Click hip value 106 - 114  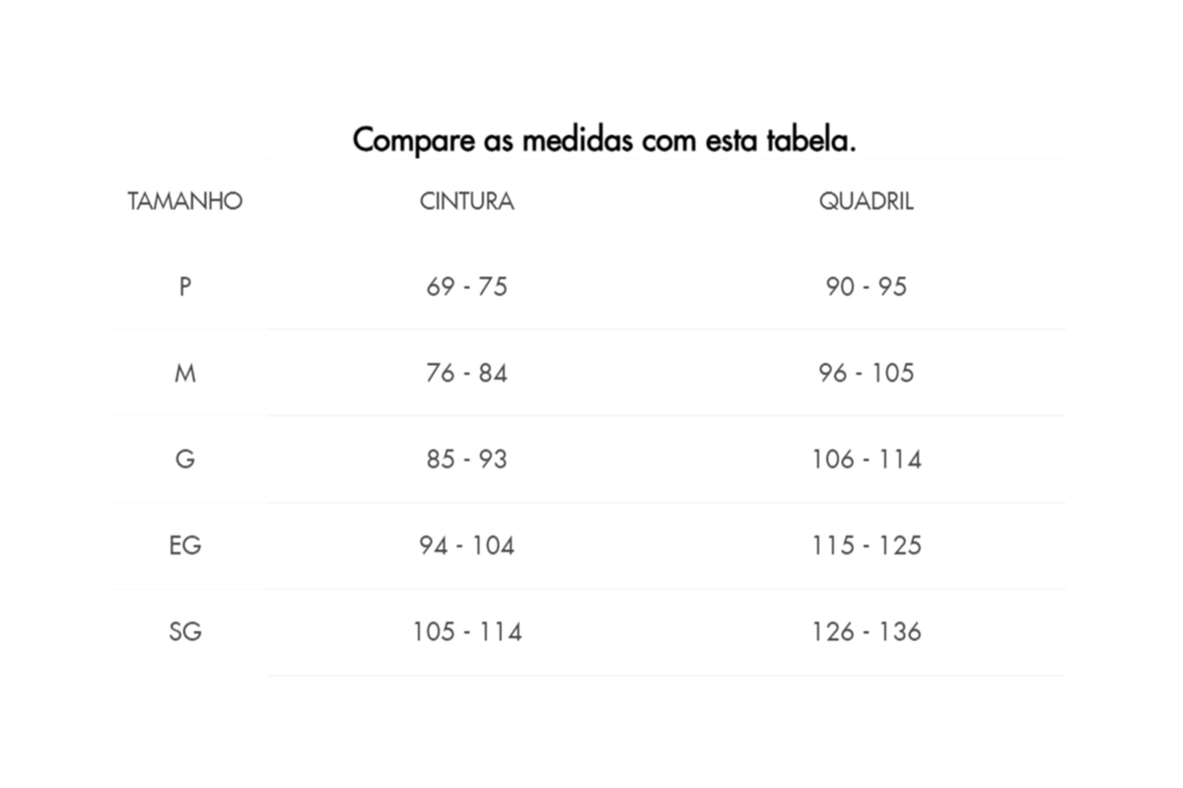[867, 460]
